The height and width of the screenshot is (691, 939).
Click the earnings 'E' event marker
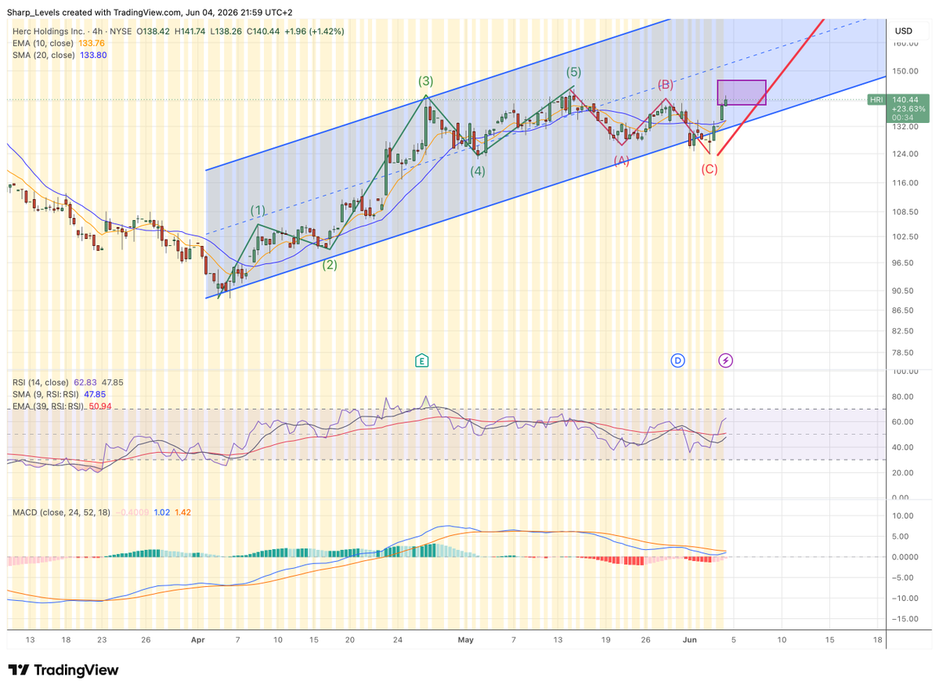(421, 360)
